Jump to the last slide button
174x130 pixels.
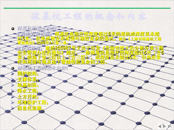click(x=169, y=126)
